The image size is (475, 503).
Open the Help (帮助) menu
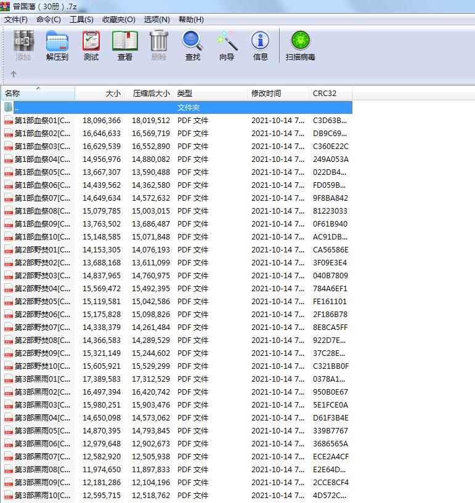[191, 20]
